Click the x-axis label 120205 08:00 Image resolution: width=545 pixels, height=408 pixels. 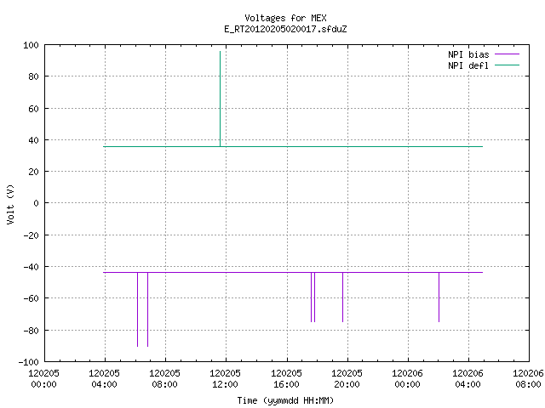164,378
